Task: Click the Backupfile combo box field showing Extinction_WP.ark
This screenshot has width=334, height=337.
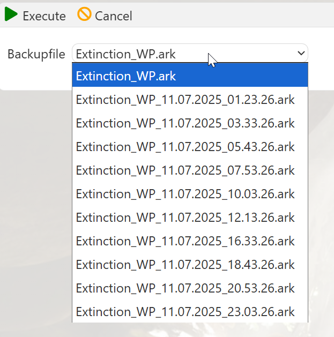Action: click(x=190, y=53)
